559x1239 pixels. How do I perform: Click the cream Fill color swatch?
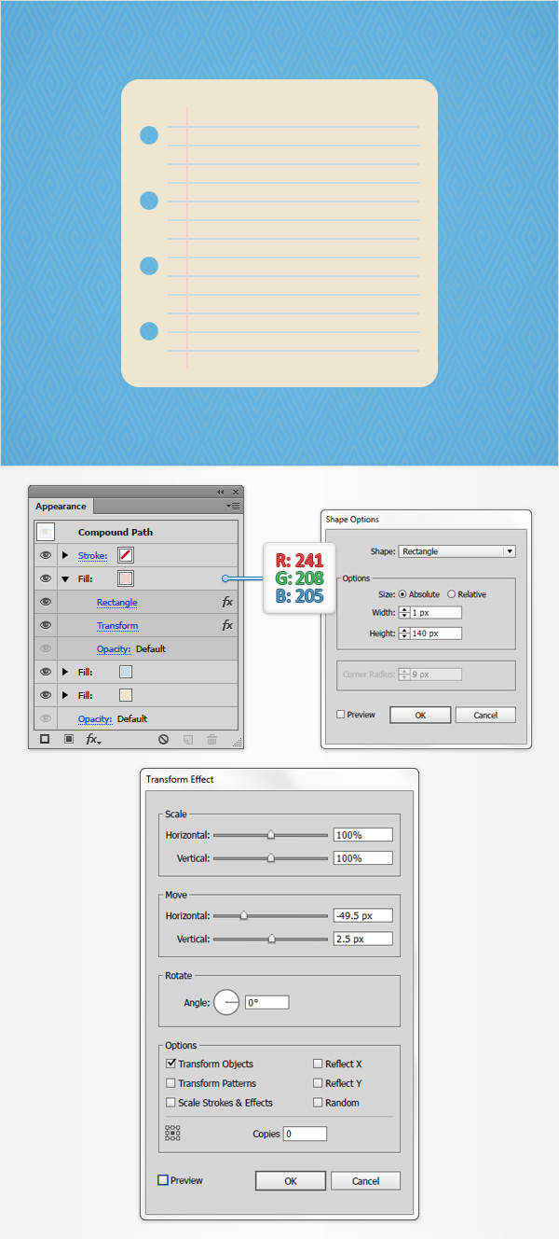tap(126, 695)
